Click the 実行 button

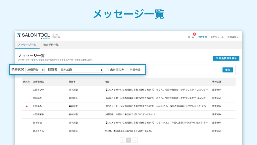tap(227, 70)
